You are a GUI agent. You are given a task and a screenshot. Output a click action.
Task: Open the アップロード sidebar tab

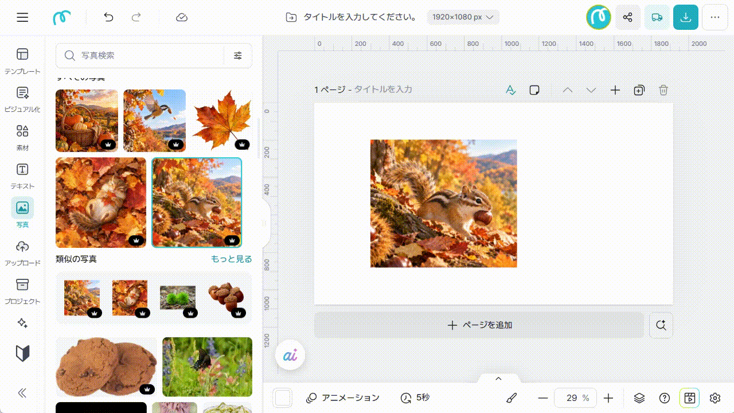(22, 253)
